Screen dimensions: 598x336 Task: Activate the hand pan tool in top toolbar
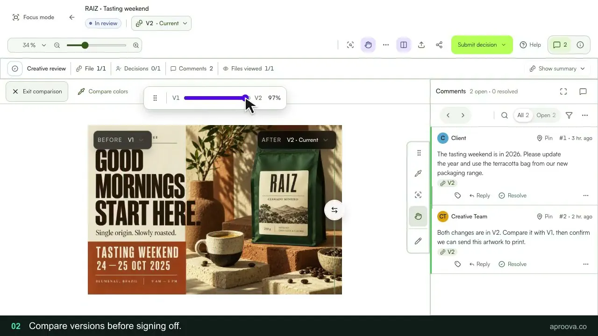[368, 45]
